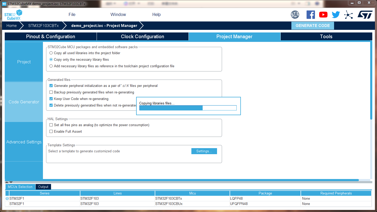Image resolution: width=377 pixels, height=212 pixels.
Task: Sort by Required Peripherals column header
Action: (336, 193)
